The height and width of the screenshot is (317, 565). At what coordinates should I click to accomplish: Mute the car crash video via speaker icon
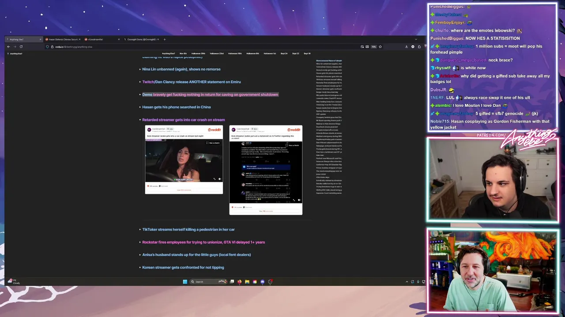(x=219, y=179)
